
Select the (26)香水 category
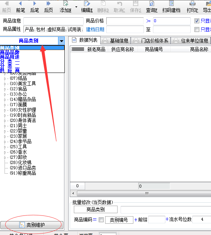[18, 152]
